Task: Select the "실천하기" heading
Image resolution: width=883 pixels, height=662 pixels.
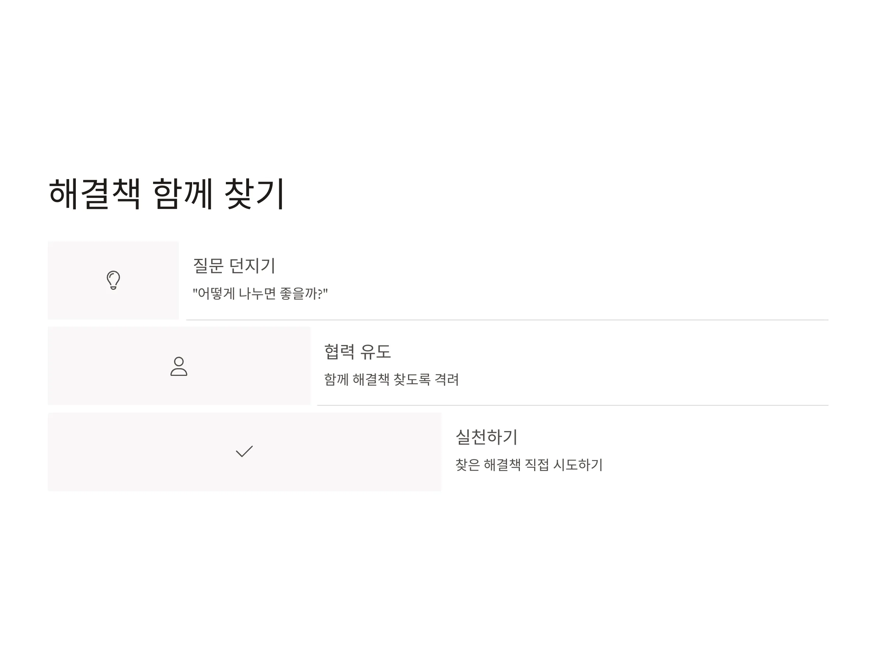Action: 486,437
